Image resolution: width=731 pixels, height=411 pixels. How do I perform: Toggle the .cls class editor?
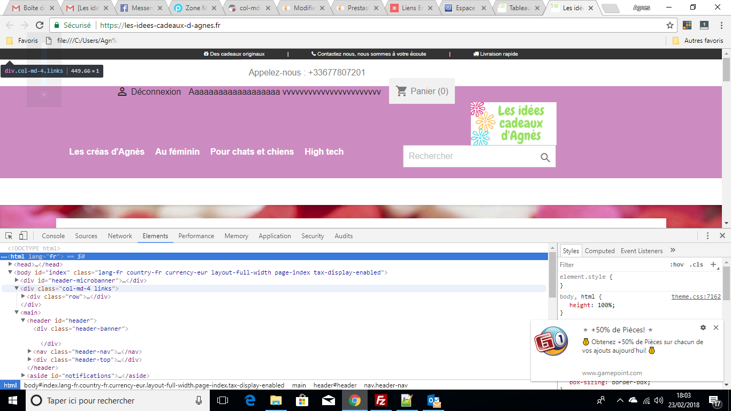pos(696,264)
